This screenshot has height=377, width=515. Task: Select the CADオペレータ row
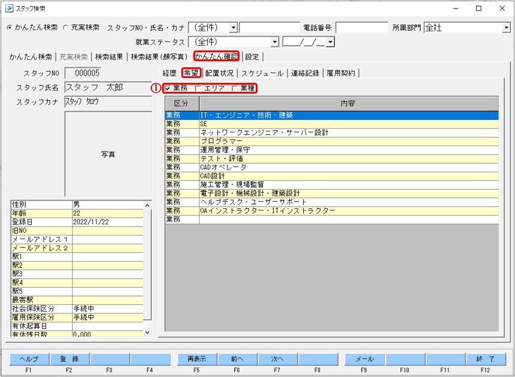pos(332,167)
